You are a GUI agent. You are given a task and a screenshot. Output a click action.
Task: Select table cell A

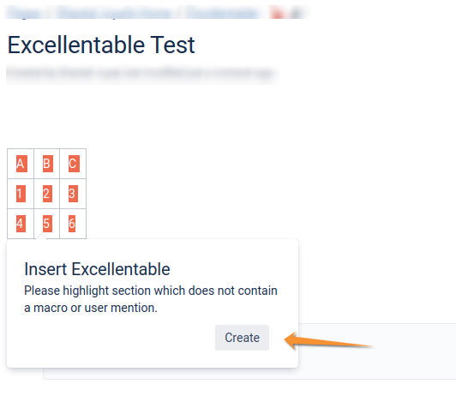click(21, 164)
